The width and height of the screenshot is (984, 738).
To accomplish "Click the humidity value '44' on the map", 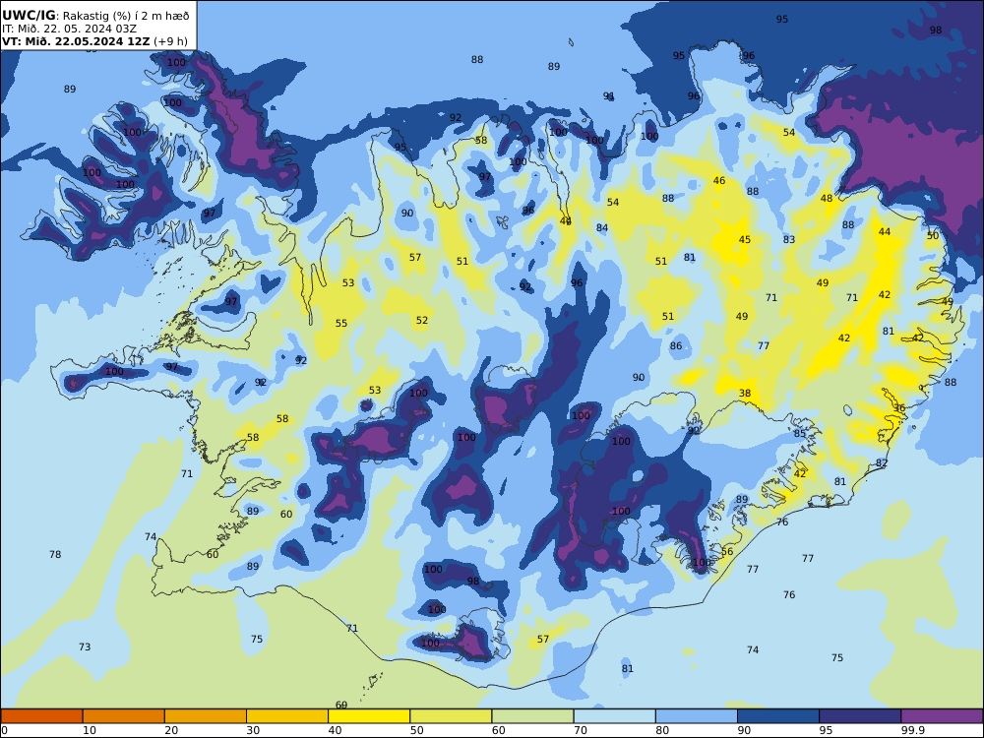I will [885, 231].
